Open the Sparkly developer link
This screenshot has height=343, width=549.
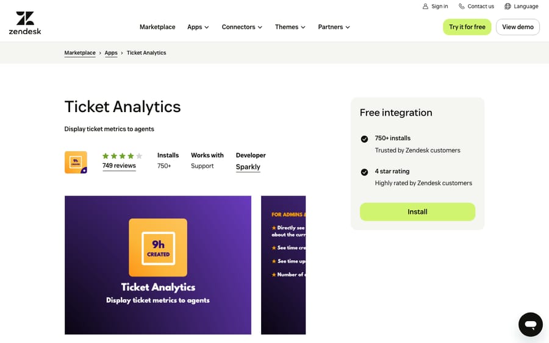click(x=248, y=167)
